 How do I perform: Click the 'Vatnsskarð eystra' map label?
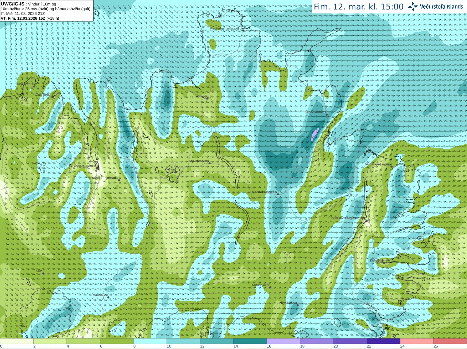378,164
